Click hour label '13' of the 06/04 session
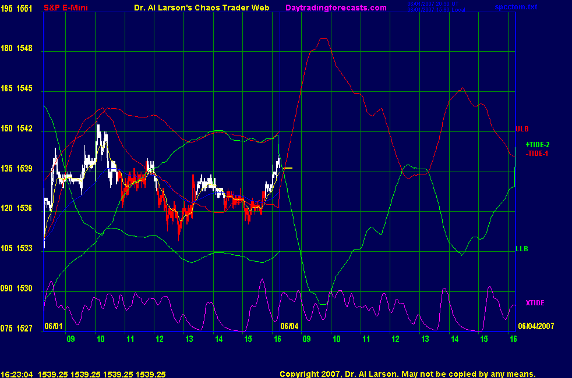 point(425,339)
